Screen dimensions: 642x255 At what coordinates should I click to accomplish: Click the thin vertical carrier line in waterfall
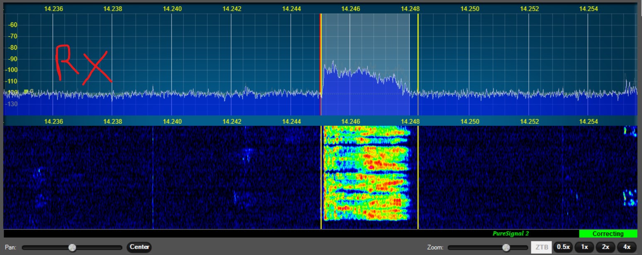point(153,178)
